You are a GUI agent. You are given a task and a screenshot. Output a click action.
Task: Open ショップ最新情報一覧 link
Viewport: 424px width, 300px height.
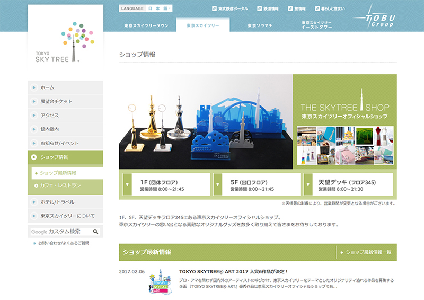pos(368,252)
